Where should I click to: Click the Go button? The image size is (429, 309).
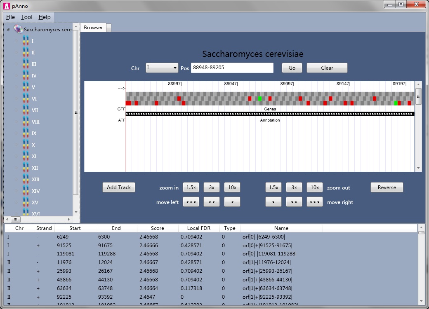pos(292,68)
